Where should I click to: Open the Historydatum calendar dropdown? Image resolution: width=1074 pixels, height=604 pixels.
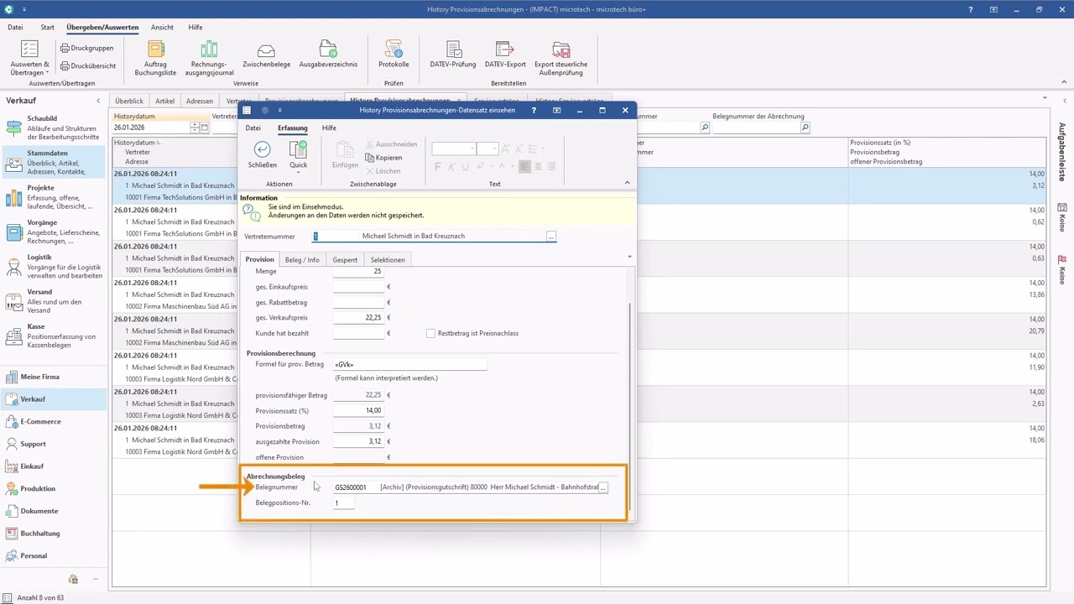click(x=205, y=128)
